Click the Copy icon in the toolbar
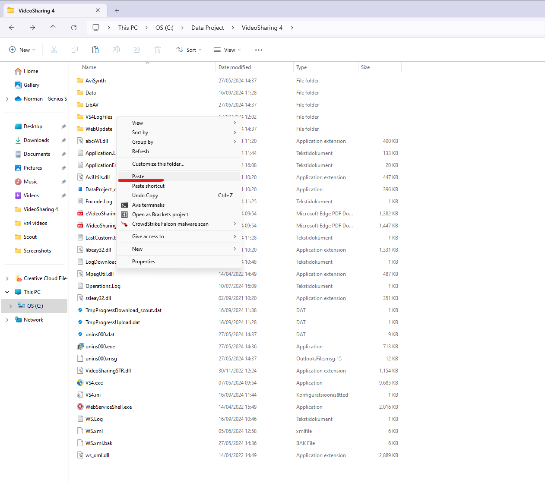 click(75, 50)
